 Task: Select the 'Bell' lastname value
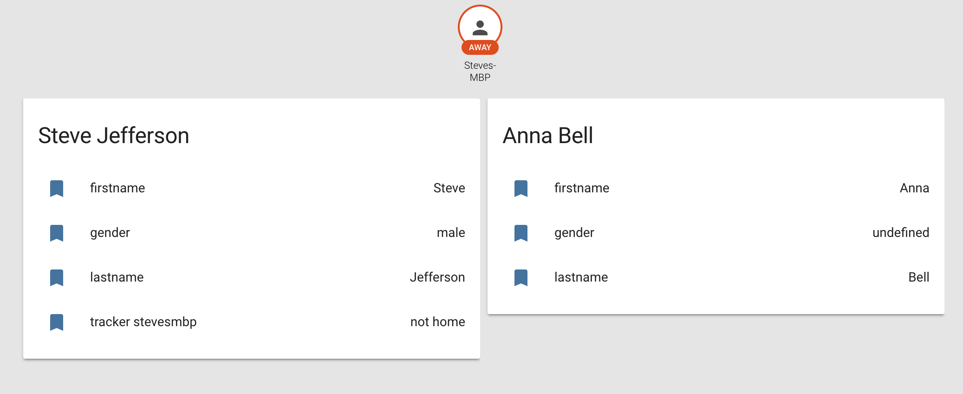pyautogui.click(x=918, y=277)
